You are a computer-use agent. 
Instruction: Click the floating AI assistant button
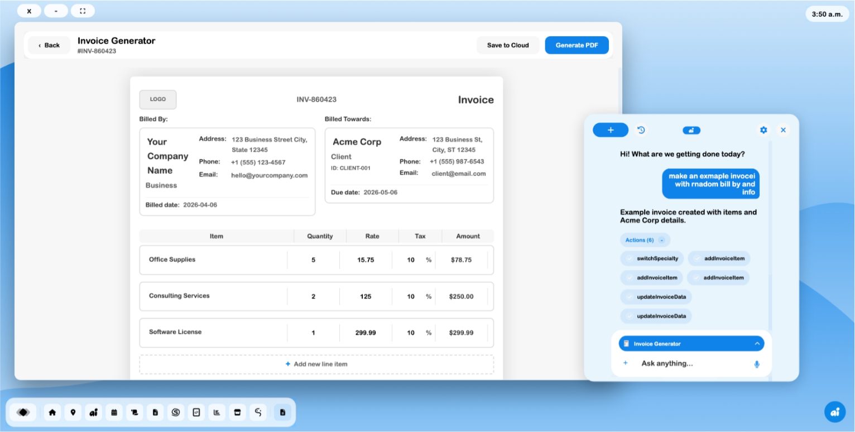click(x=834, y=412)
